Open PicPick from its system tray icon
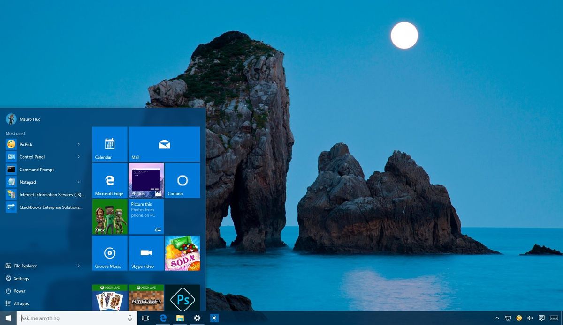This screenshot has width=563, height=325. (x=519, y=318)
